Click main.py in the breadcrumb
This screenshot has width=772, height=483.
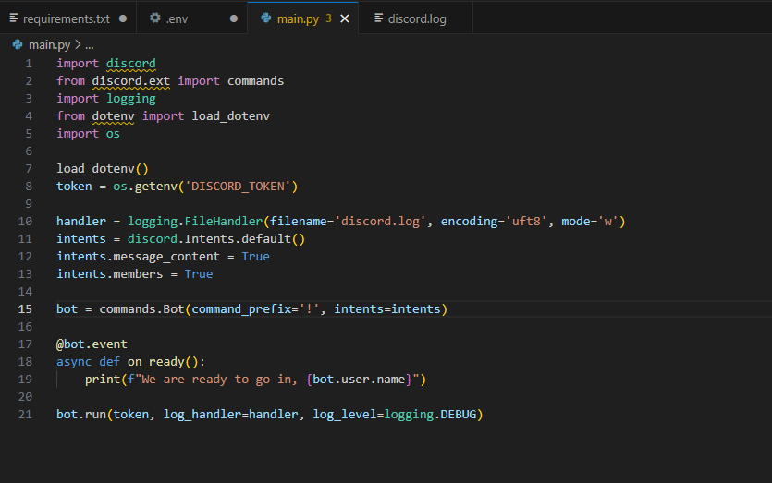tap(49, 45)
